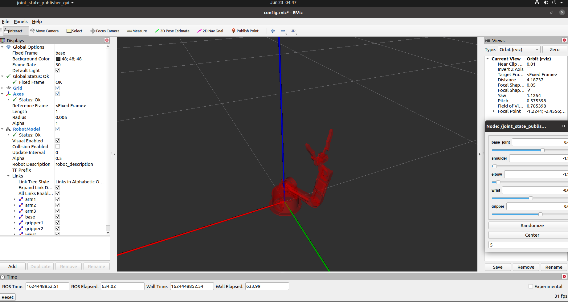568x302 pixels.
Task: Expand the Grid display entry
Action: pos(2,88)
